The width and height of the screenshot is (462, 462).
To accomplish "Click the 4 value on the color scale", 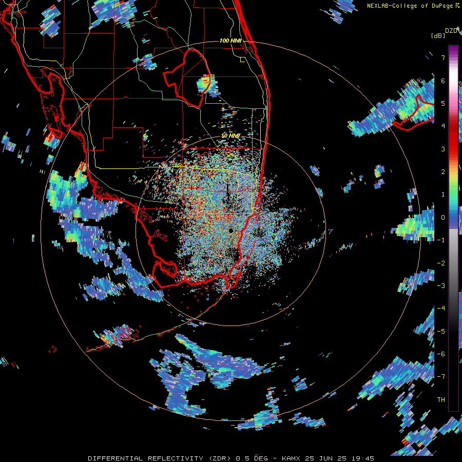I will tap(443, 126).
